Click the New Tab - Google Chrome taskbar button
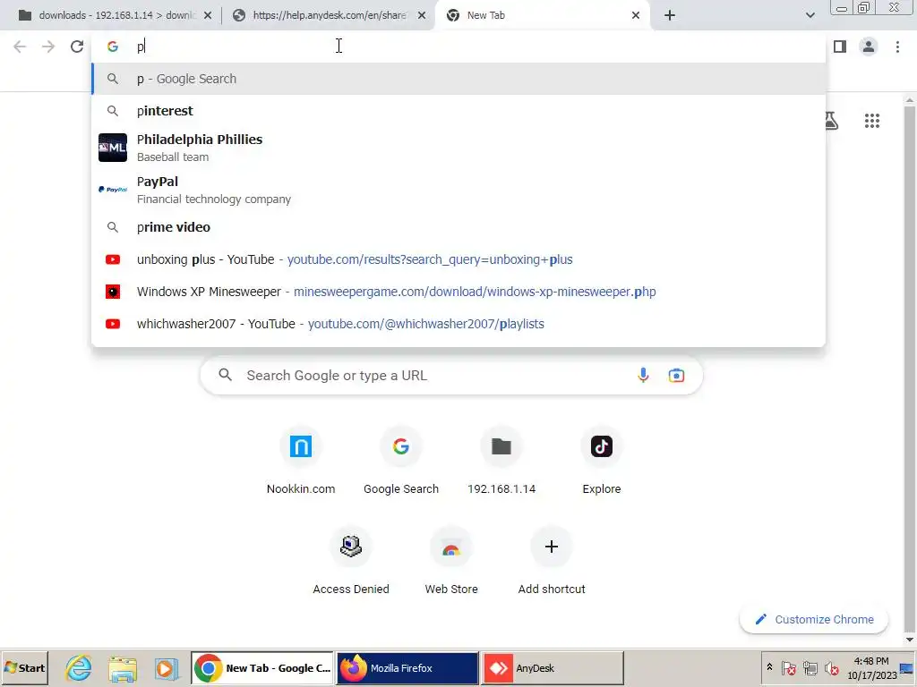917x687 pixels. [x=262, y=668]
